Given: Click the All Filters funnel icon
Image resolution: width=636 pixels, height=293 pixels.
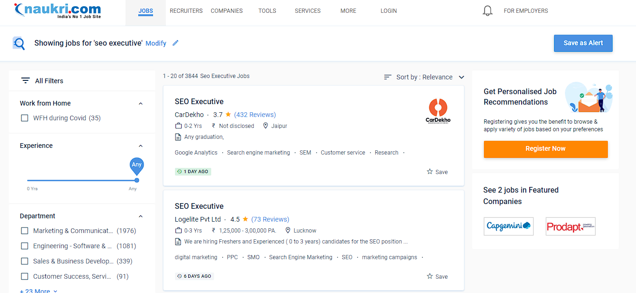Looking at the screenshot, I should (x=26, y=80).
